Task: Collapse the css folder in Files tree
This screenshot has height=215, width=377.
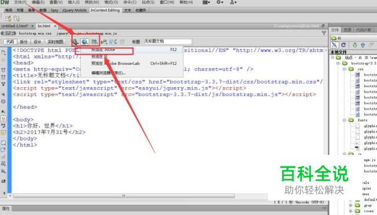Action: (x=345, y=69)
